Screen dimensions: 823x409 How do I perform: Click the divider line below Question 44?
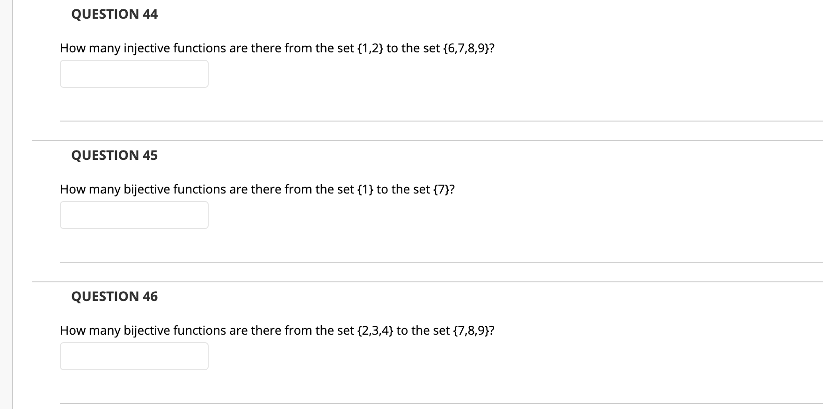[421, 121]
